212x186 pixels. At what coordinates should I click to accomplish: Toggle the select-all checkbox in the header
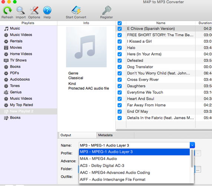pyautogui.click(x=119, y=23)
